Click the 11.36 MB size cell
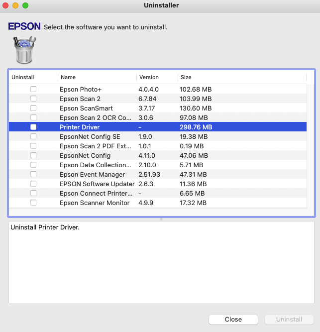 click(193, 184)
